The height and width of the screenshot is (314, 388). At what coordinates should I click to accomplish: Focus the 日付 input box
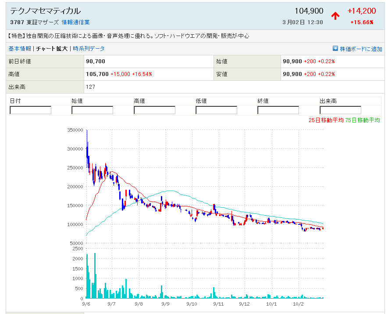point(30,110)
